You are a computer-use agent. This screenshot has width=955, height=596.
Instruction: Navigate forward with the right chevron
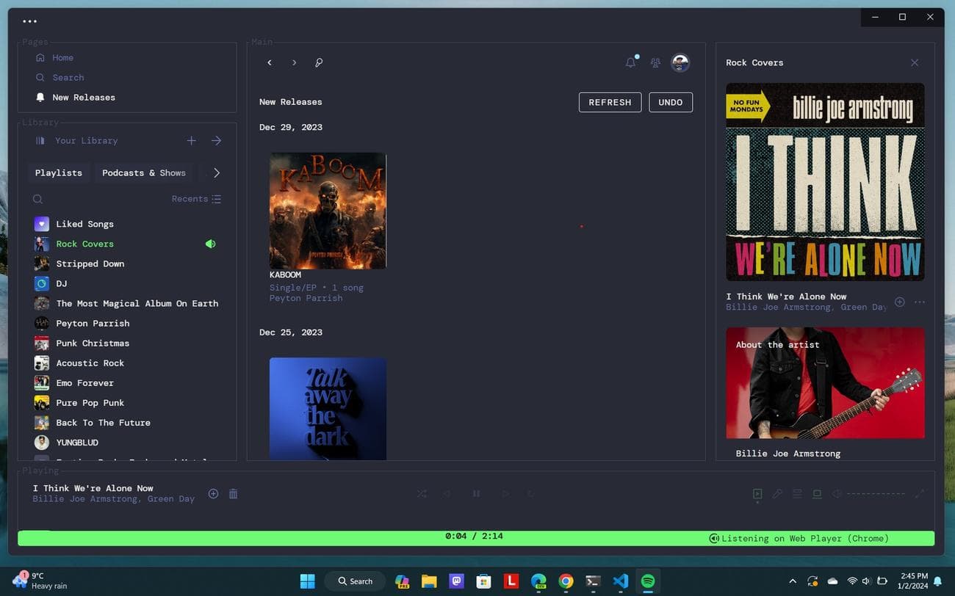[x=294, y=62]
